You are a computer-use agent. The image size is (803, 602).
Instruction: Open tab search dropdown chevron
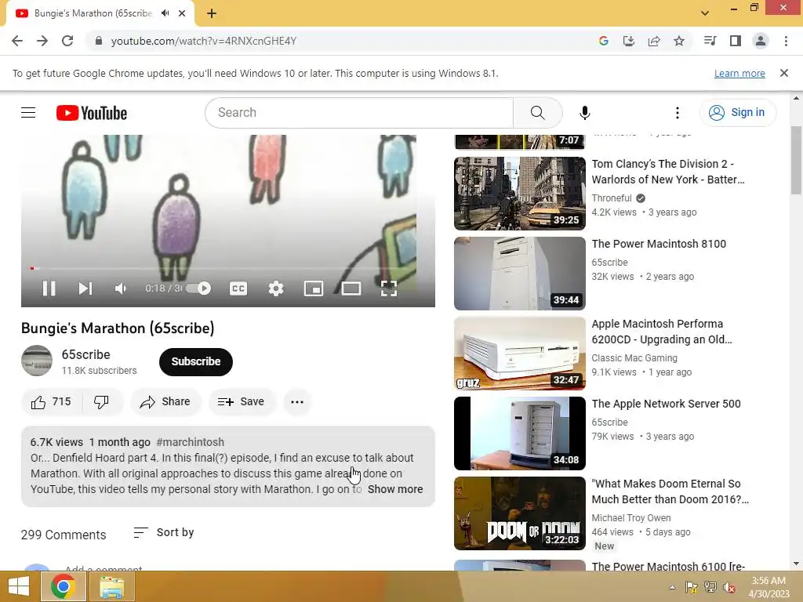tap(705, 13)
